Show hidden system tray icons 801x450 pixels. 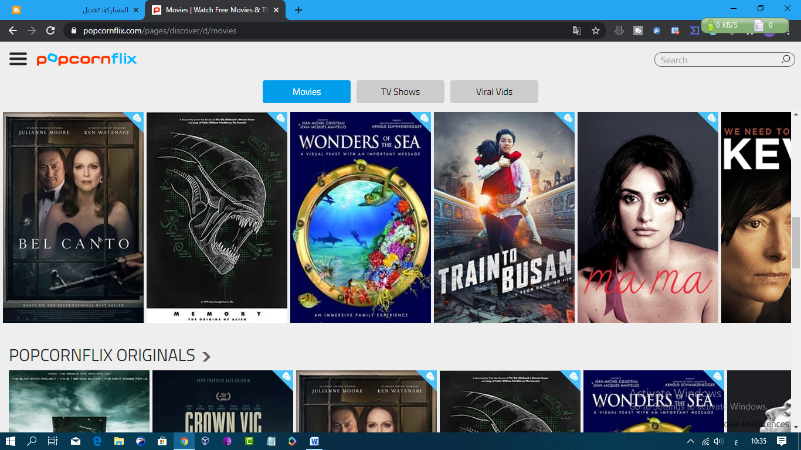(x=690, y=441)
